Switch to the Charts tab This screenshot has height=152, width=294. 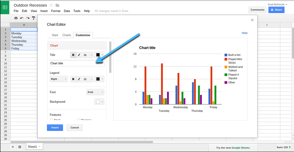(x=67, y=35)
